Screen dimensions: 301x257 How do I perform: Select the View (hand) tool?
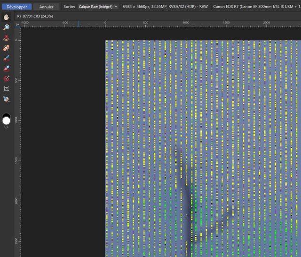click(6, 17)
